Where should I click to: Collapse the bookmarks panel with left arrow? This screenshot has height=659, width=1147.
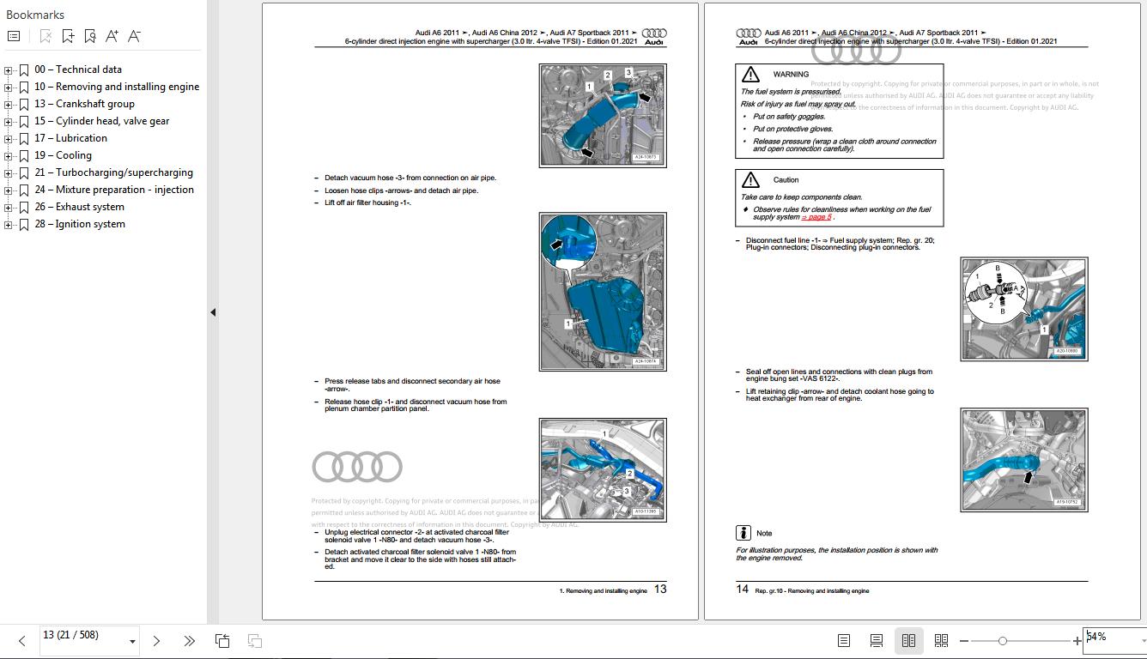coord(212,312)
